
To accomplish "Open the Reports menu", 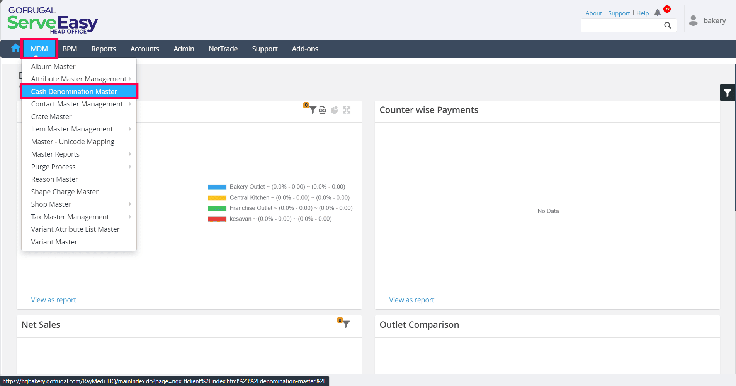I will tap(104, 49).
